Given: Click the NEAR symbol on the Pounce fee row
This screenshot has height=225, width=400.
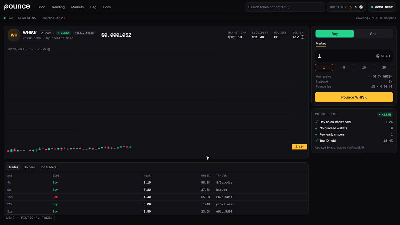Looking at the screenshot, I should [x=390, y=87].
